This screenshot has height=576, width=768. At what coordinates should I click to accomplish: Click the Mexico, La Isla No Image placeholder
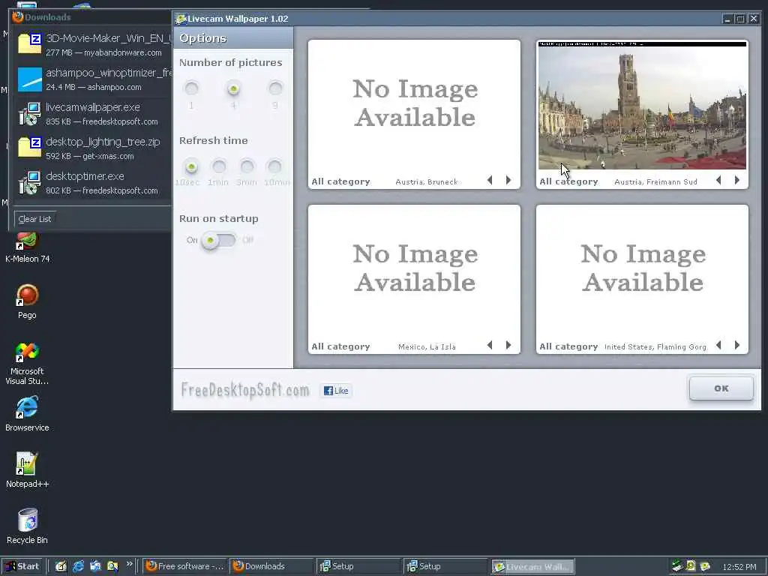click(414, 268)
